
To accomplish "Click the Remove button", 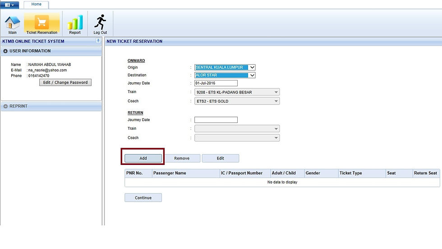I will coord(182,158).
